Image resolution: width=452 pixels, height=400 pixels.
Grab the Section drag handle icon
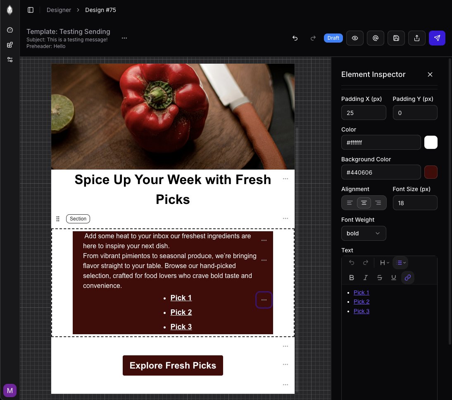(58, 219)
